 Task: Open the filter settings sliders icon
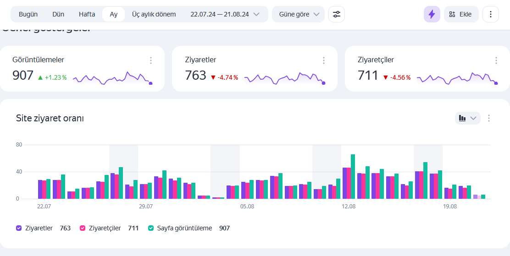pyautogui.click(x=336, y=14)
